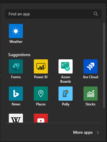The image size is (107, 142).
Task: Pick the Stocks app icon
Action: coord(91,94)
